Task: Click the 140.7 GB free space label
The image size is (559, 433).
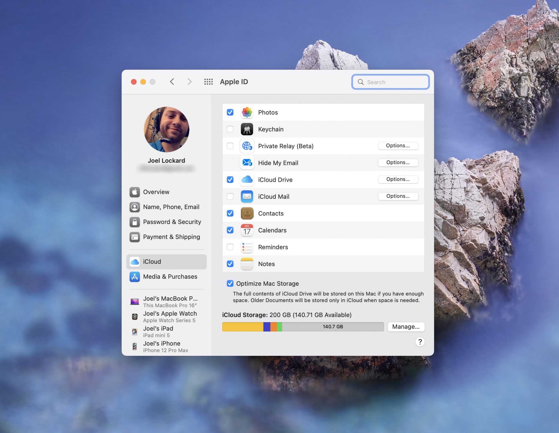Action: tap(333, 327)
